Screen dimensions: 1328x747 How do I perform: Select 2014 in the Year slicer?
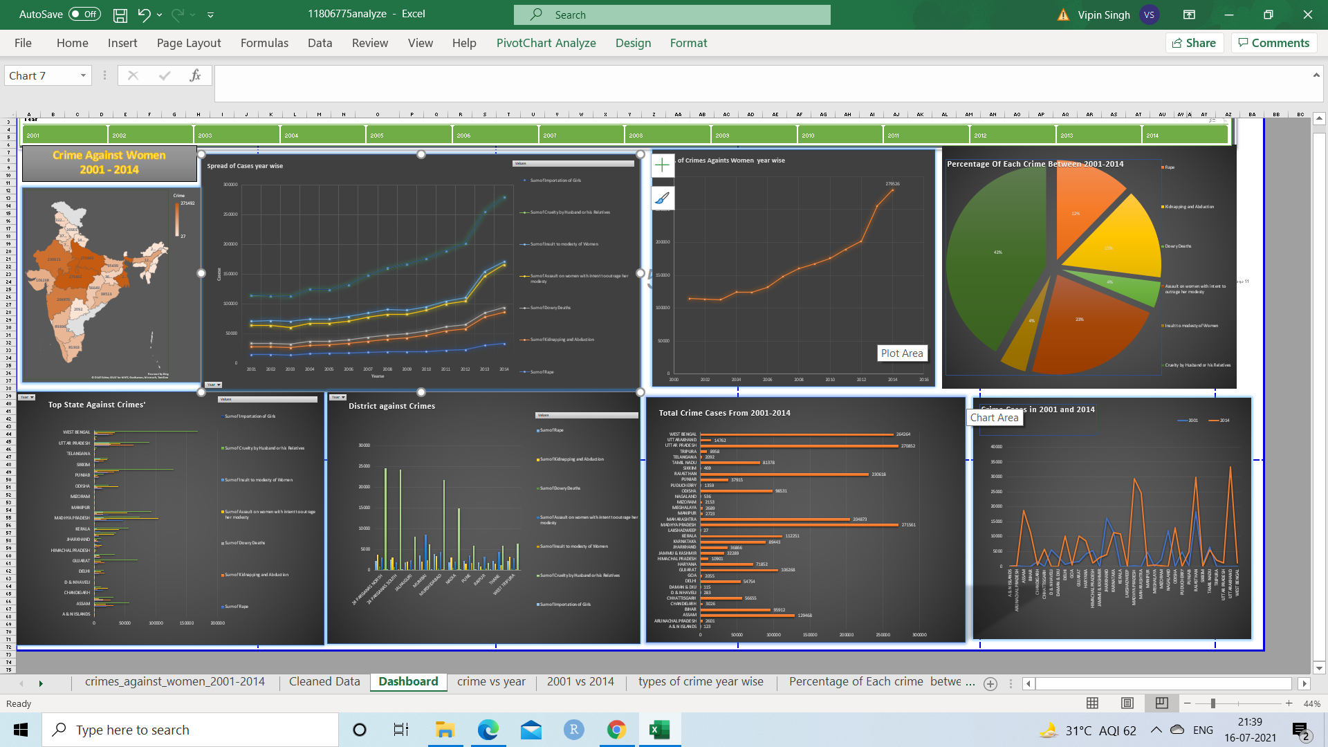pos(1183,136)
